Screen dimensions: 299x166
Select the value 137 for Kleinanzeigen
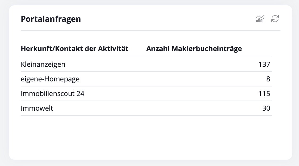pos(264,64)
